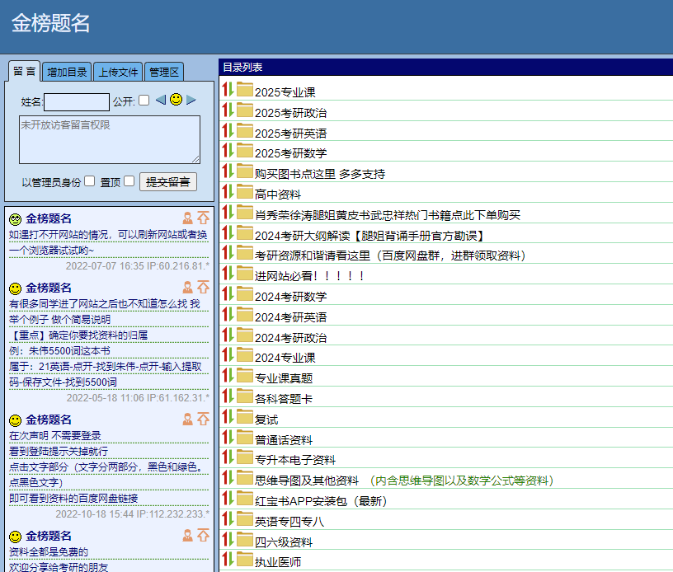Screen dimensions: 673x572
Task: Open the 复试 folder entry
Action: pyautogui.click(x=266, y=420)
